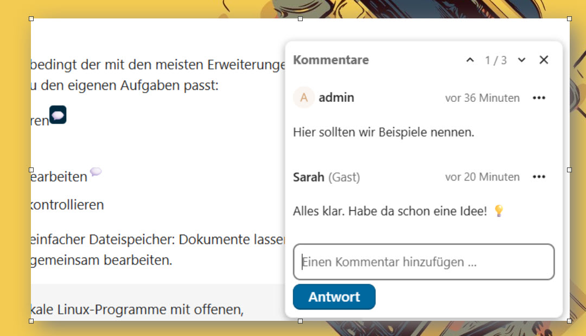586x336 pixels.
Task: Click the '1 / 3' comment counter
Action: tap(496, 60)
